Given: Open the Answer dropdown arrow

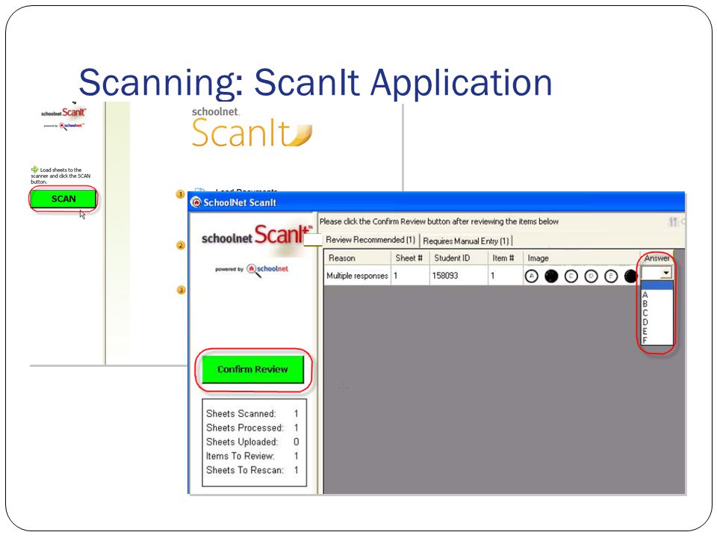Looking at the screenshot, I should [665, 273].
